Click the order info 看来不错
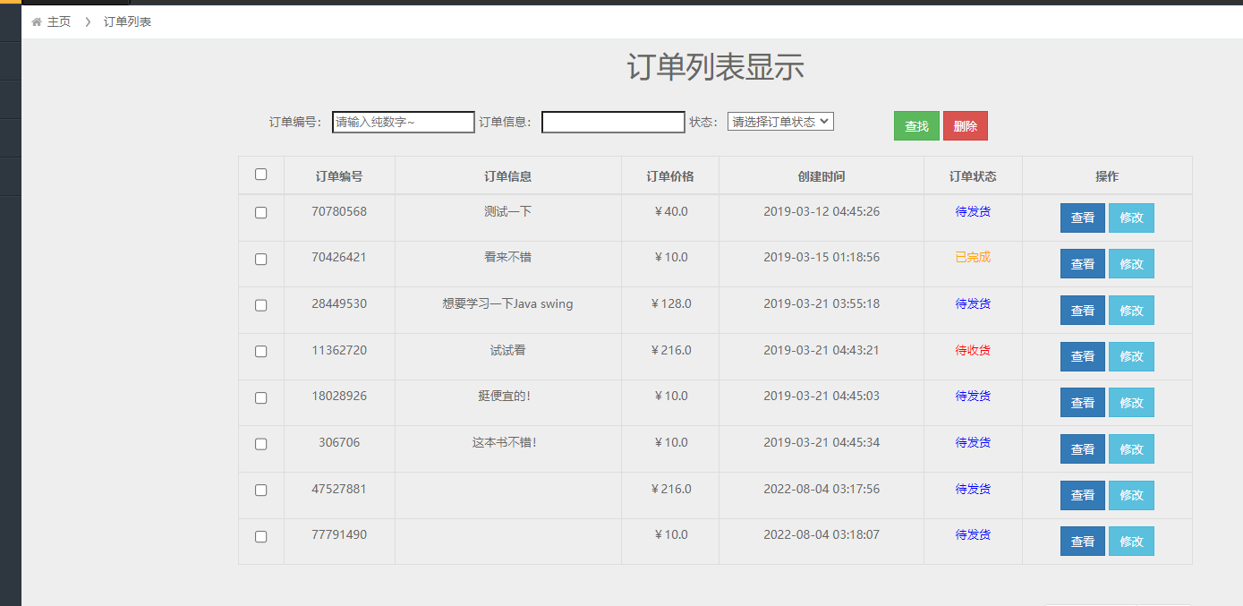Image resolution: width=1243 pixels, height=606 pixels. point(508,257)
